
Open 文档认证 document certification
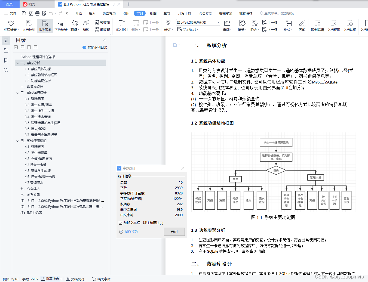350,26
